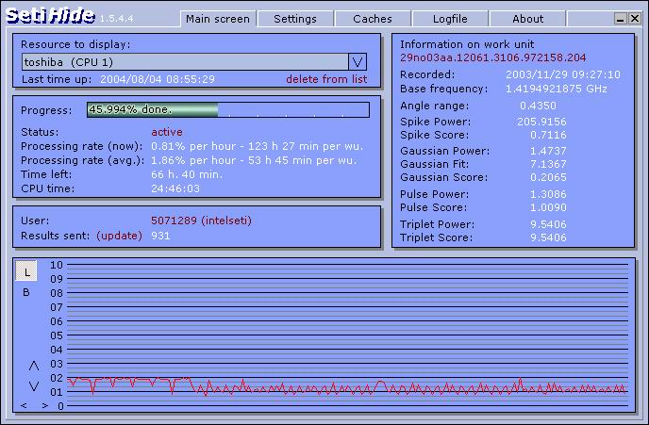Click the Recorded date 2003/11/29 09:27:10
Image resolution: width=649 pixels, height=425 pixels.
coord(563,74)
